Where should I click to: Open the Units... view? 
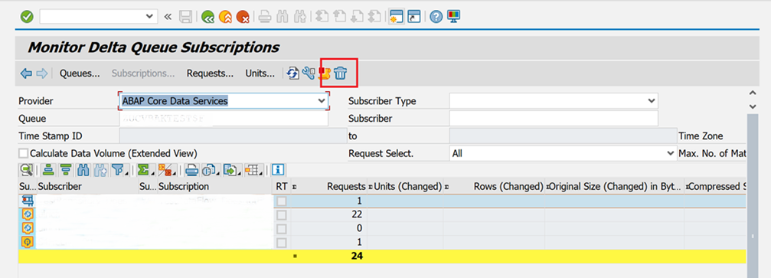[260, 74]
